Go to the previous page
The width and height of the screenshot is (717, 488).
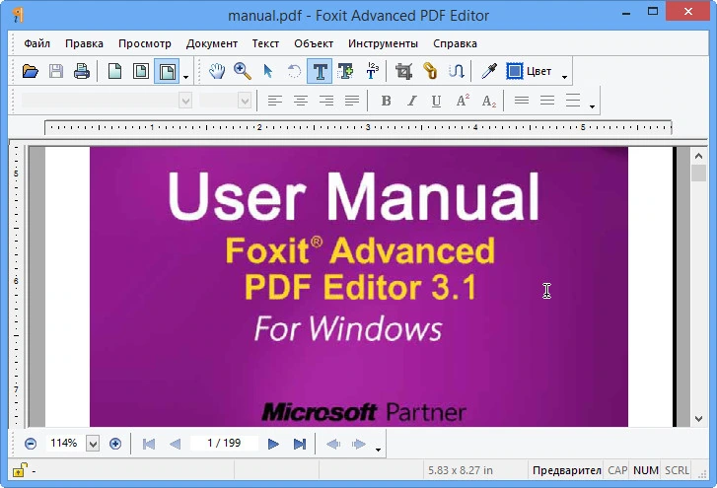point(175,444)
